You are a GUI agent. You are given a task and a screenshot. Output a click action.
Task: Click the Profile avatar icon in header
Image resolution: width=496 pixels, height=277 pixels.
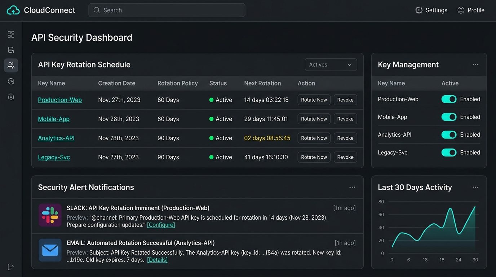click(x=461, y=10)
